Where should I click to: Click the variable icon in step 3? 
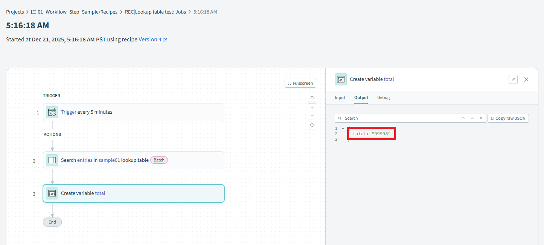point(52,193)
